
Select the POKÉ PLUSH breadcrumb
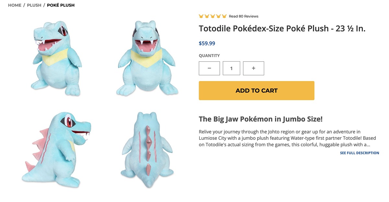[x=61, y=5]
